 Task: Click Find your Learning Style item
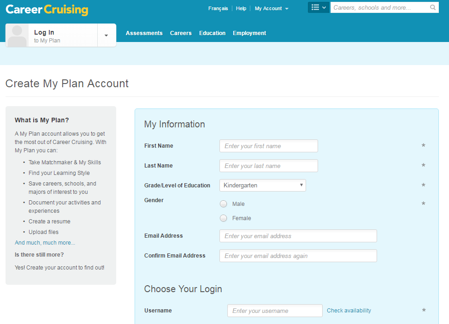[x=59, y=173]
